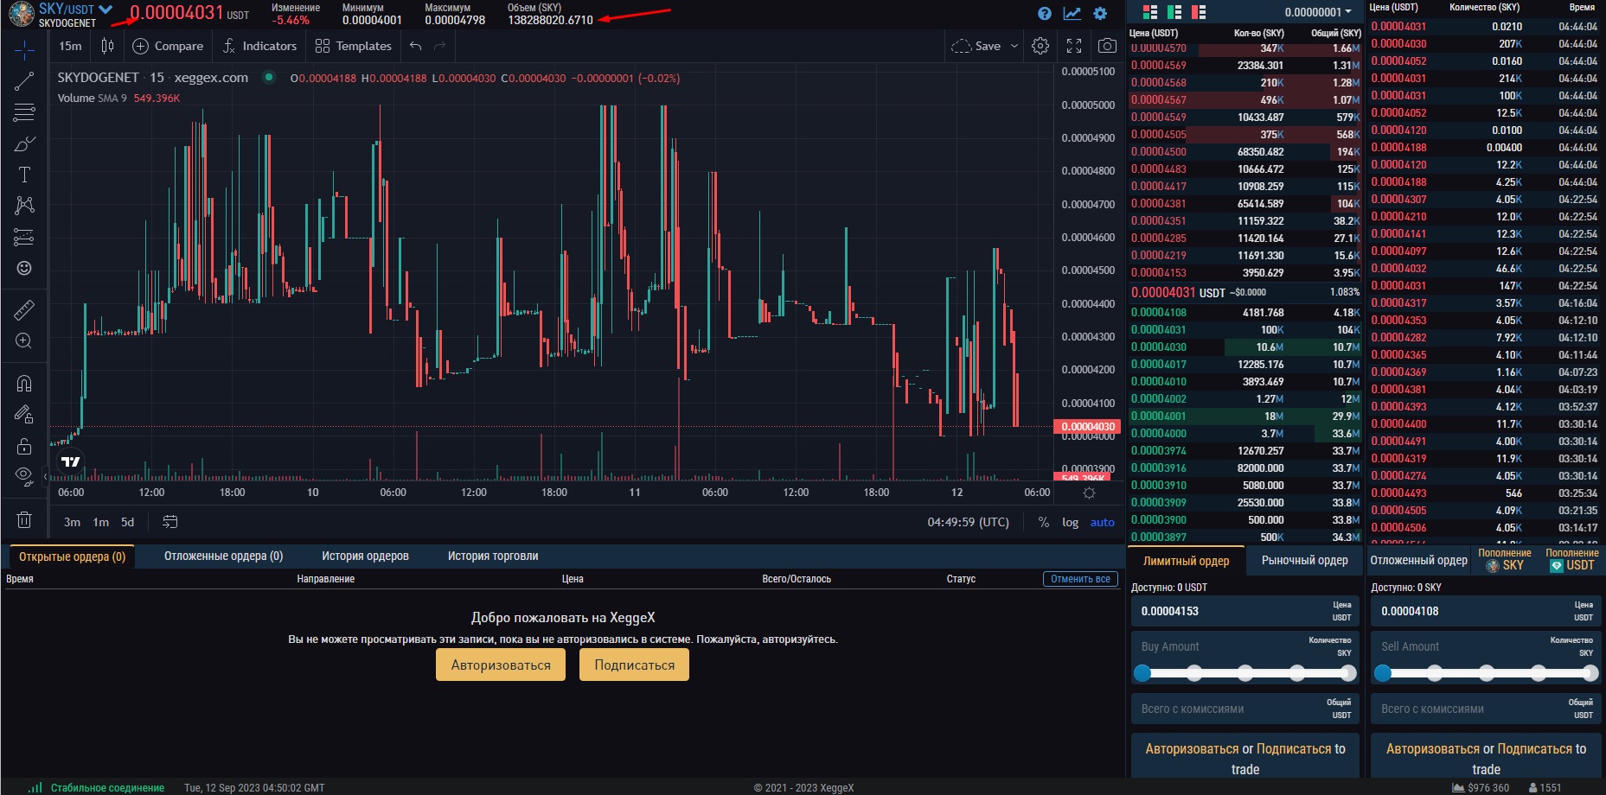The width and height of the screenshot is (1606, 795).
Task: Remove drawings with the trash icon
Action: 24,520
